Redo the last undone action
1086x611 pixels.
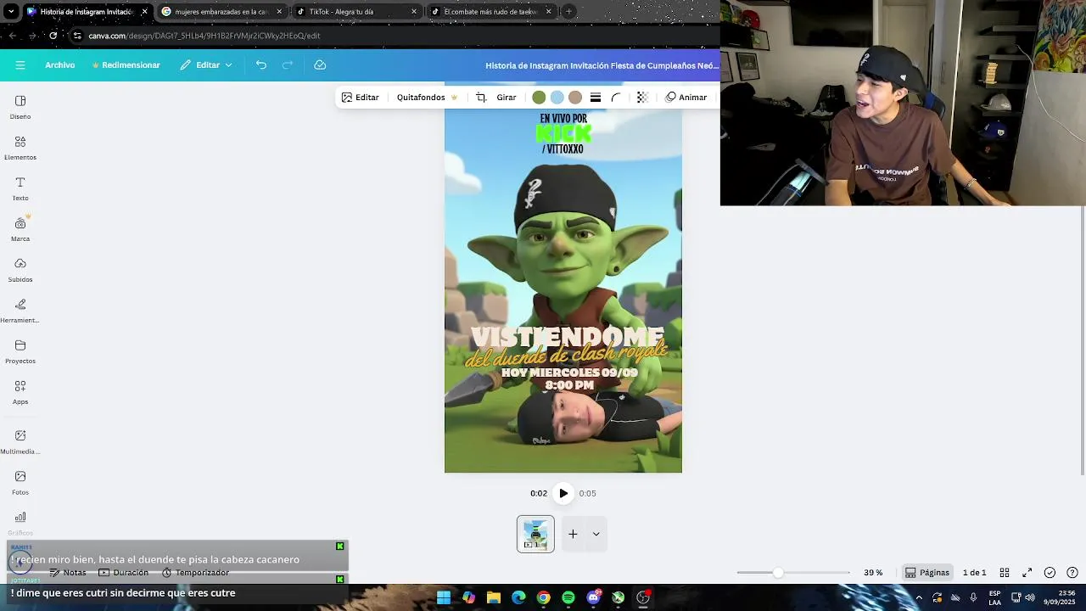tap(288, 65)
